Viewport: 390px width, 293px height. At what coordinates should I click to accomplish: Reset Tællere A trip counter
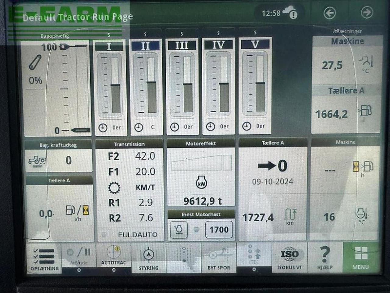coord(273,166)
